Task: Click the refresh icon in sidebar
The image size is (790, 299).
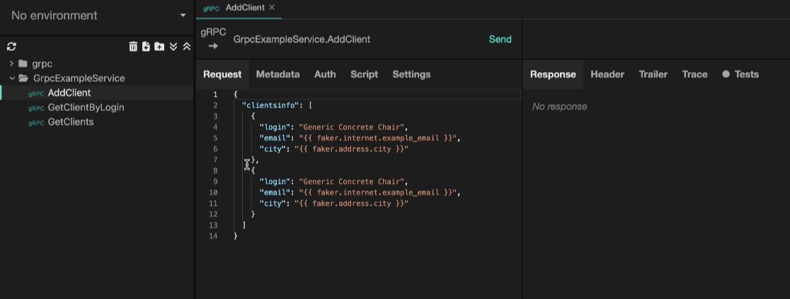Action: point(11,47)
